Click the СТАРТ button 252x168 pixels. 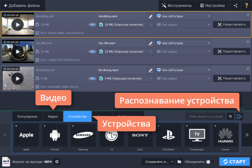point(234,162)
